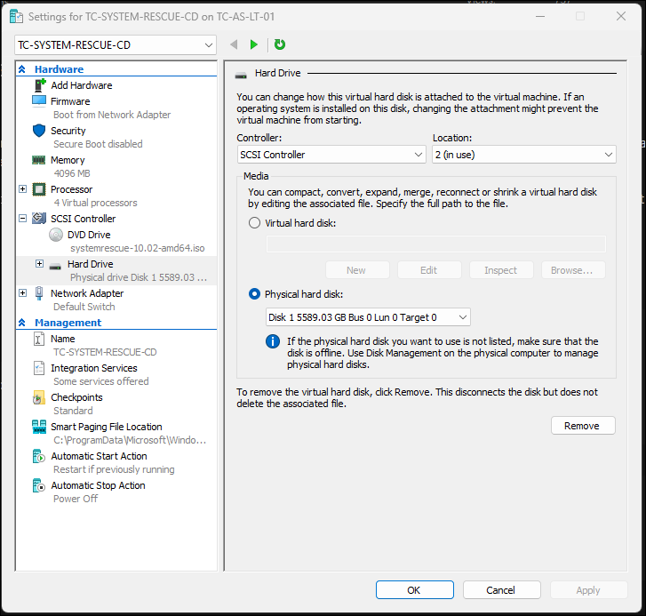
Task: Click the grayed back arrow icon
Action: pyautogui.click(x=234, y=44)
